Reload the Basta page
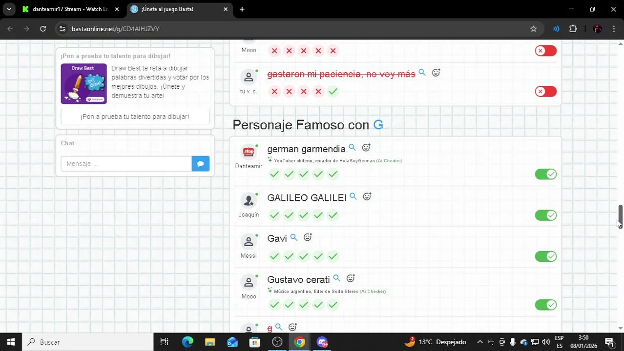The height and width of the screenshot is (351, 624). [43, 29]
